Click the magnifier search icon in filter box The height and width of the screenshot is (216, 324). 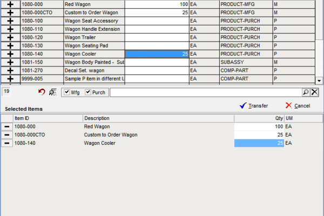click(x=306, y=92)
